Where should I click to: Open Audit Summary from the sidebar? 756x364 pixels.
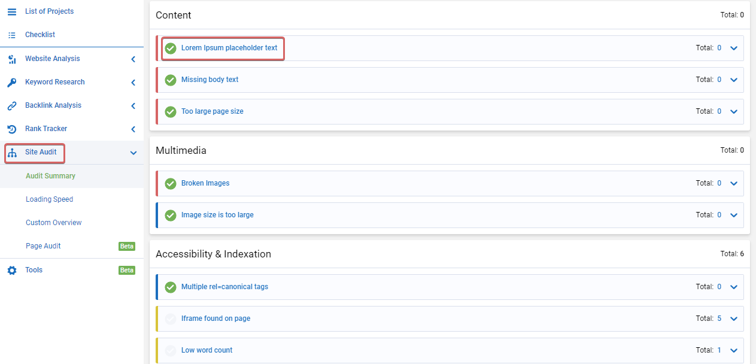coord(50,175)
